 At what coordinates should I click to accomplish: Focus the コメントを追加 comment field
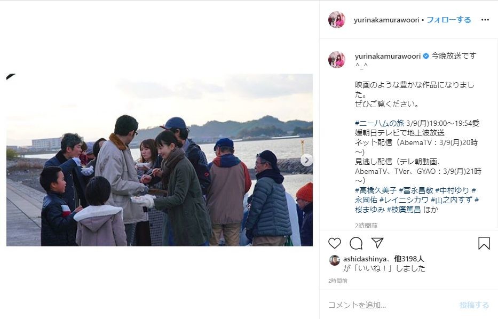click(391, 305)
